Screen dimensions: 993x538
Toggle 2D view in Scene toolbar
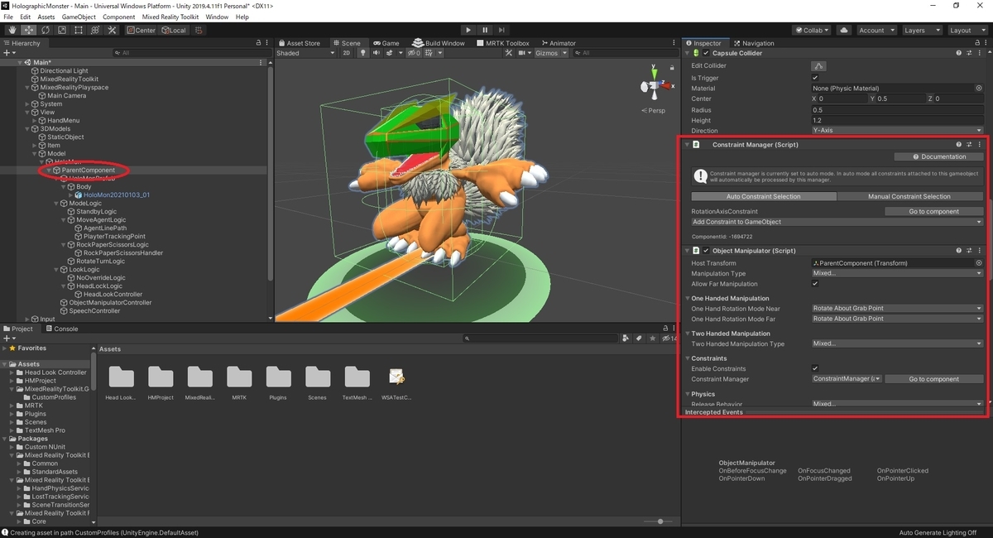coord(347,53)
